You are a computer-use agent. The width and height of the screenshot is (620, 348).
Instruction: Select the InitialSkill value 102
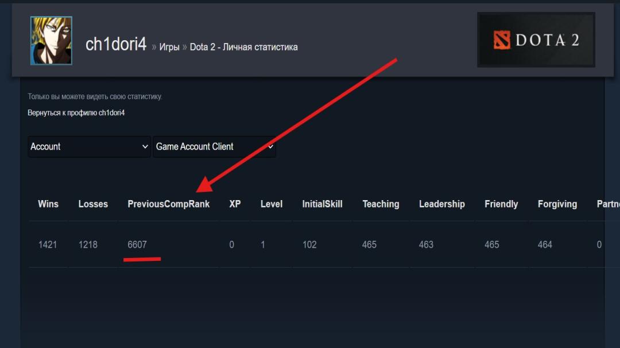309,244
